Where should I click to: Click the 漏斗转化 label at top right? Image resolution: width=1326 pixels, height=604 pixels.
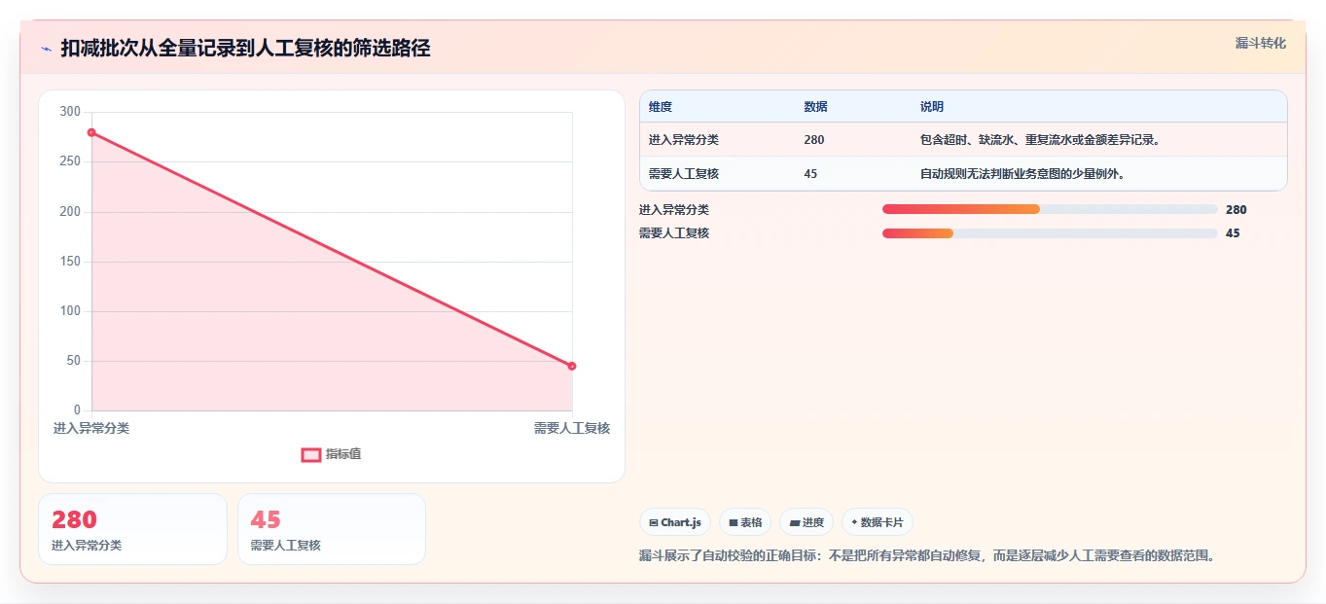click(x=1261, y=44)
